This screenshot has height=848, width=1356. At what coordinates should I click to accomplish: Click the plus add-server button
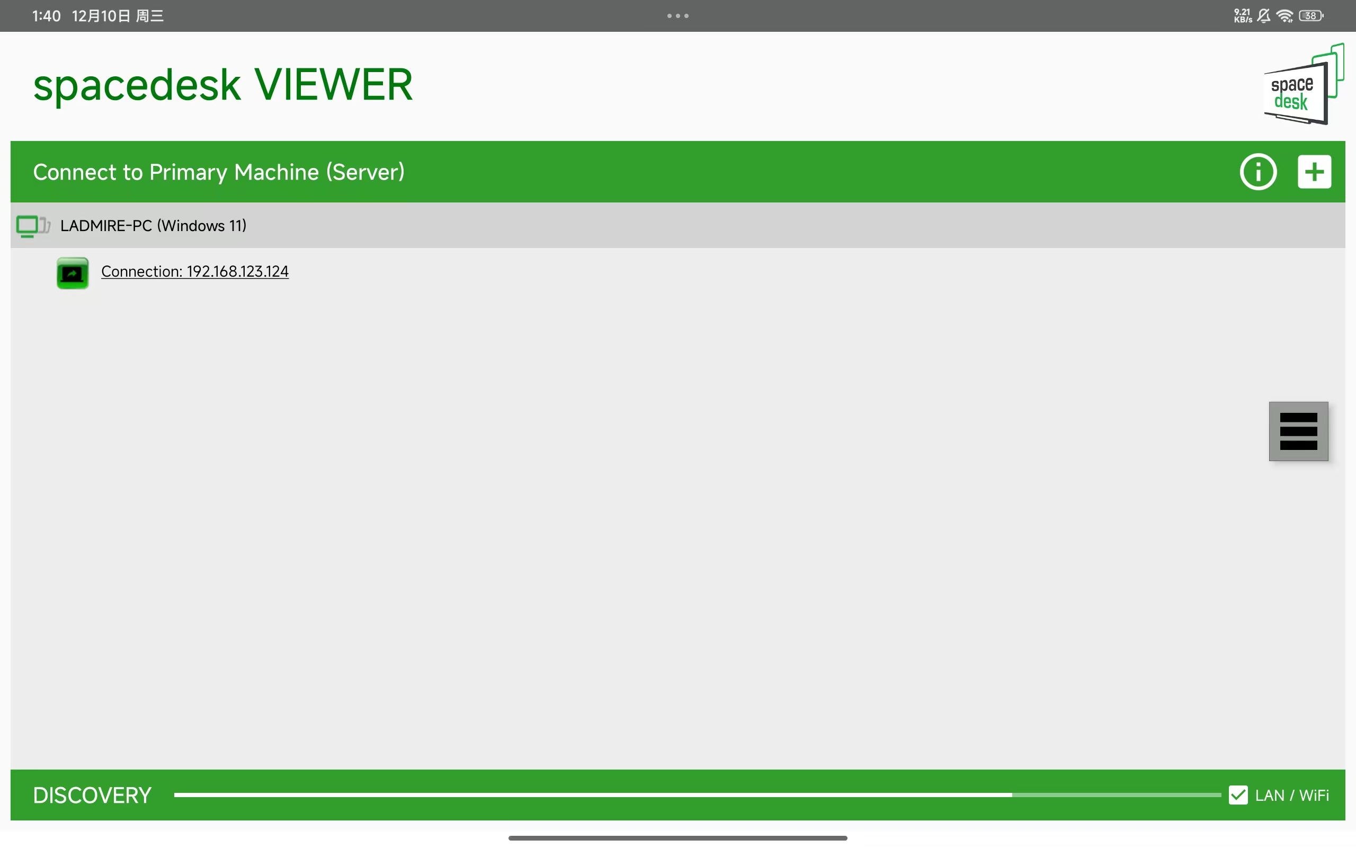[1314, 172]
